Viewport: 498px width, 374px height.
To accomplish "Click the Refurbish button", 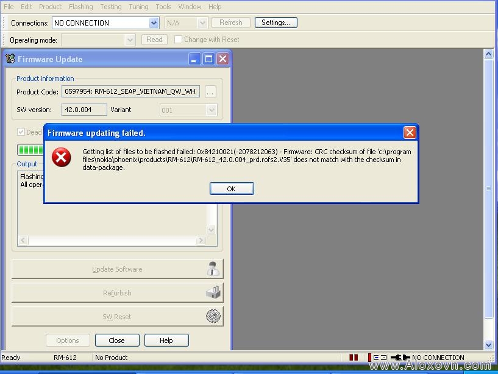I will 117,293.
